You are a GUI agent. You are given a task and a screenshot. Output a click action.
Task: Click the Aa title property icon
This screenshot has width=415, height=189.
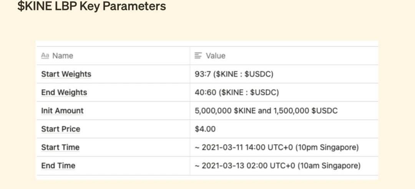pyautogui.click(x=45, y=56)
